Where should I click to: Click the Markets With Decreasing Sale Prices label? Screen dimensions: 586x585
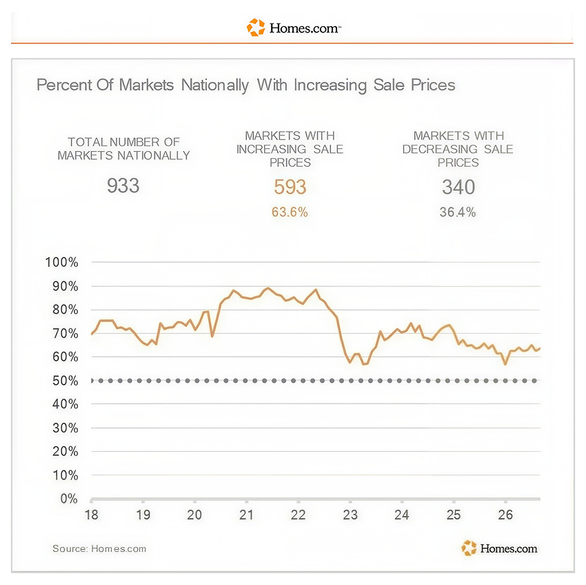[458, 149]
